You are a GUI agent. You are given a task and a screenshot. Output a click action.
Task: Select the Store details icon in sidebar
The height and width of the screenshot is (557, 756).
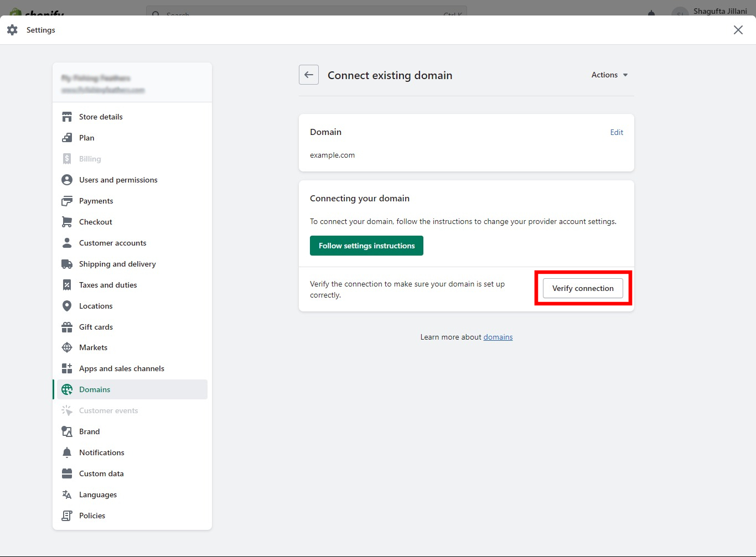pos(66,117)
